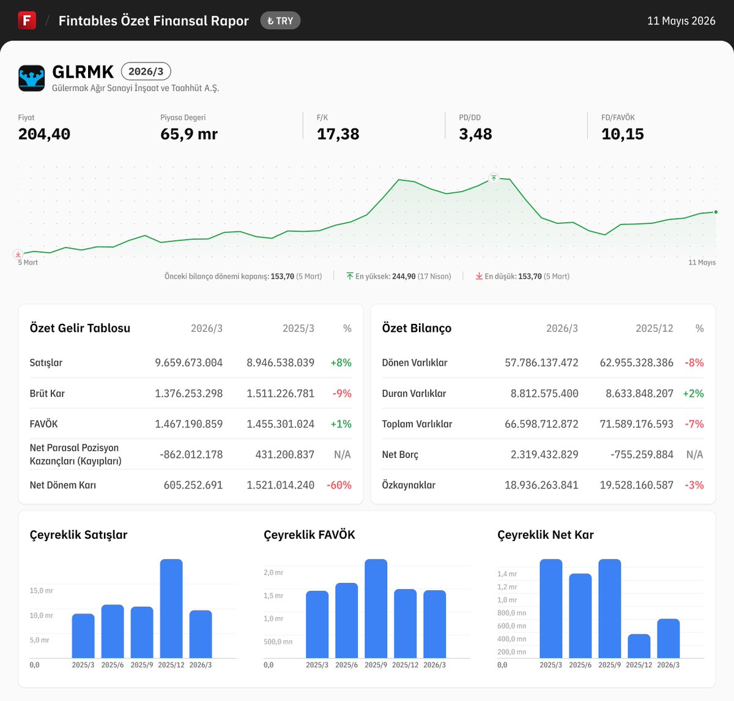734x701 pixels.
Task: Click the FD/FAVÖK value 10,15
Action: 623,134
